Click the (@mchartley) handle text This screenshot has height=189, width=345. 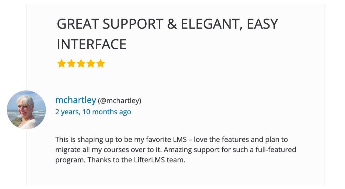(119, 101)
